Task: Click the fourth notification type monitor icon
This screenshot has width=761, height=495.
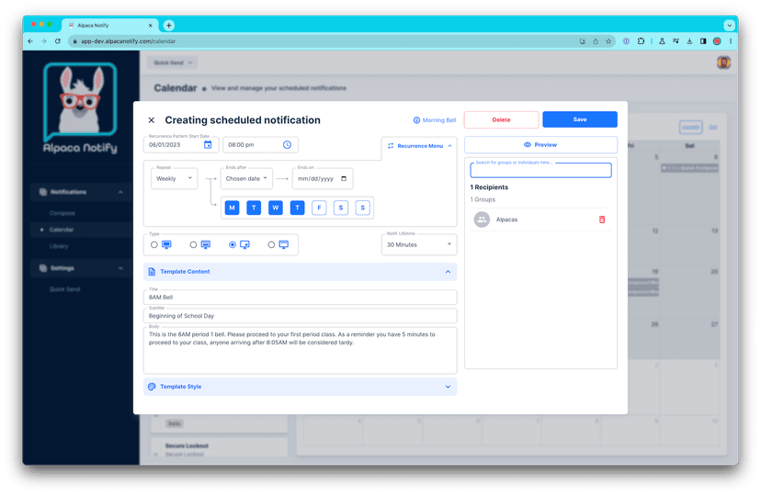Action: [x=284, y=245]
